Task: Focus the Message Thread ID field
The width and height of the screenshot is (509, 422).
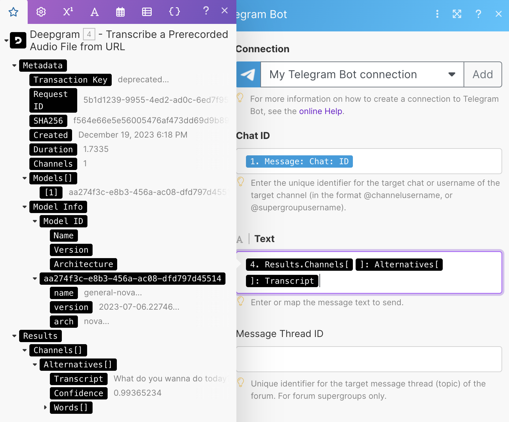Action: pyautogui.click(x=369, y=359)
